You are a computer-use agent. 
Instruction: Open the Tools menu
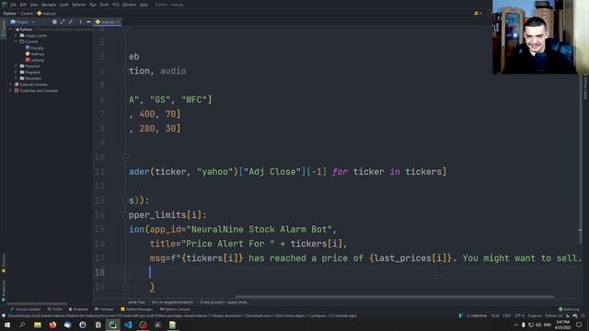[x=104, y=5]
